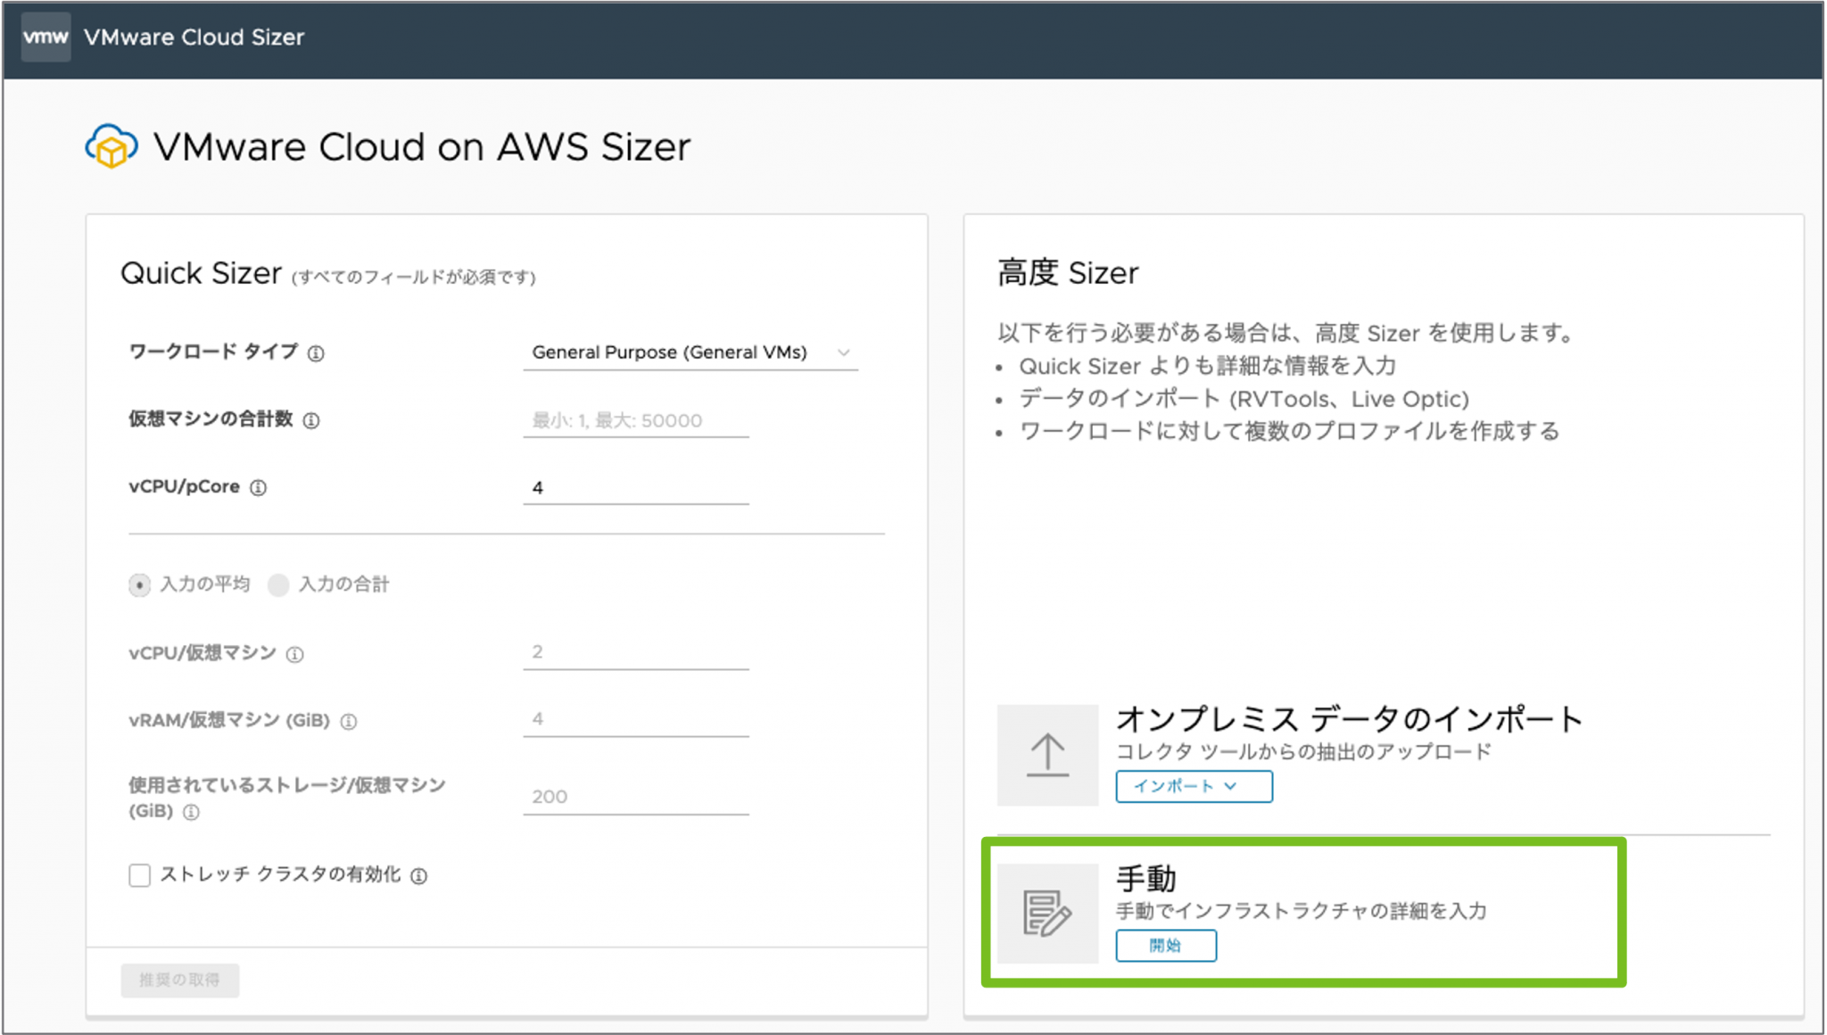This screenshot has height=1035, width=1827.
Task: Expand the インポート dropdown
Action: click(x=1194, y=786)
